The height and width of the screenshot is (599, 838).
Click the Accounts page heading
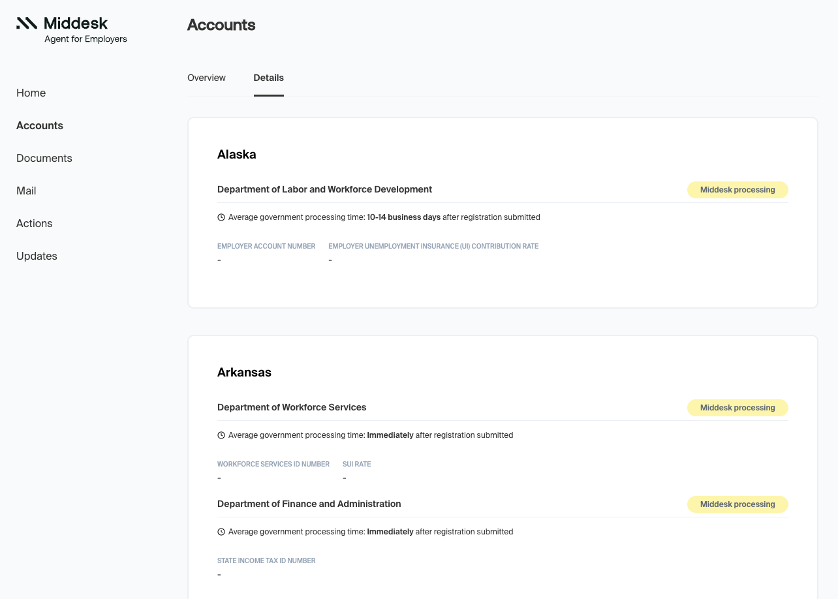point(221,25)
